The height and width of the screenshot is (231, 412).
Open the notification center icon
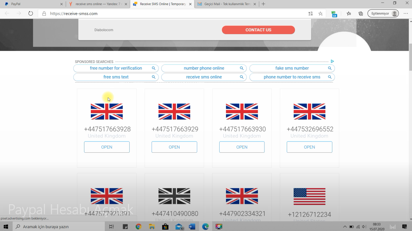click(405, 227)
